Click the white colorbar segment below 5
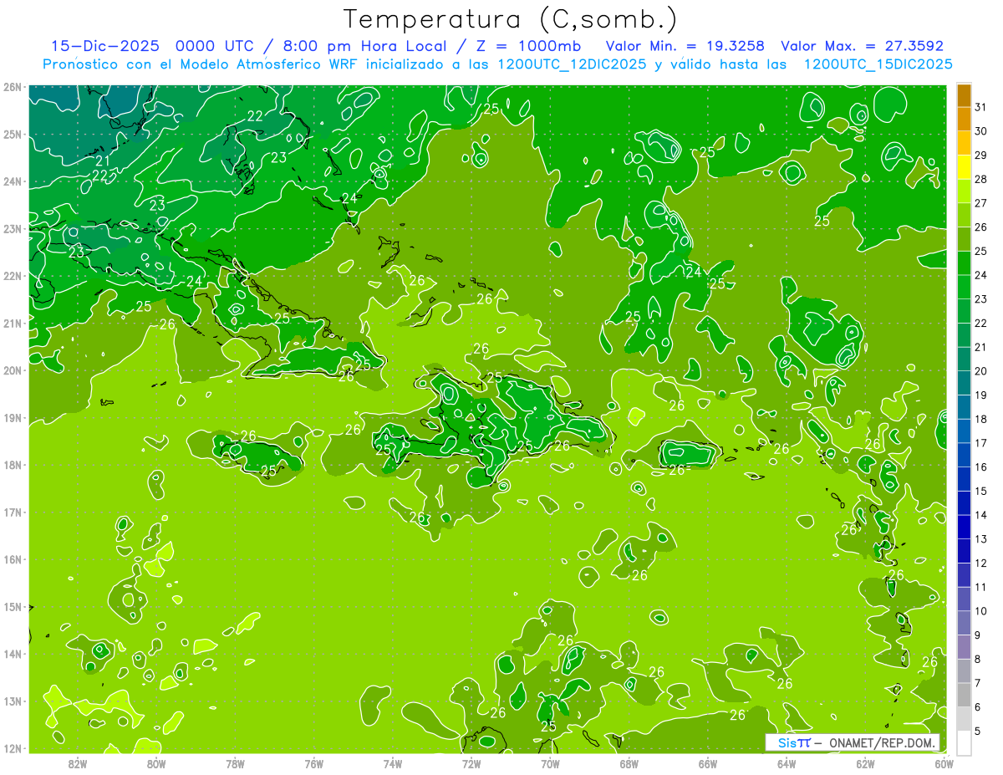The image size is (1003, 775). (x=965, y=742)
